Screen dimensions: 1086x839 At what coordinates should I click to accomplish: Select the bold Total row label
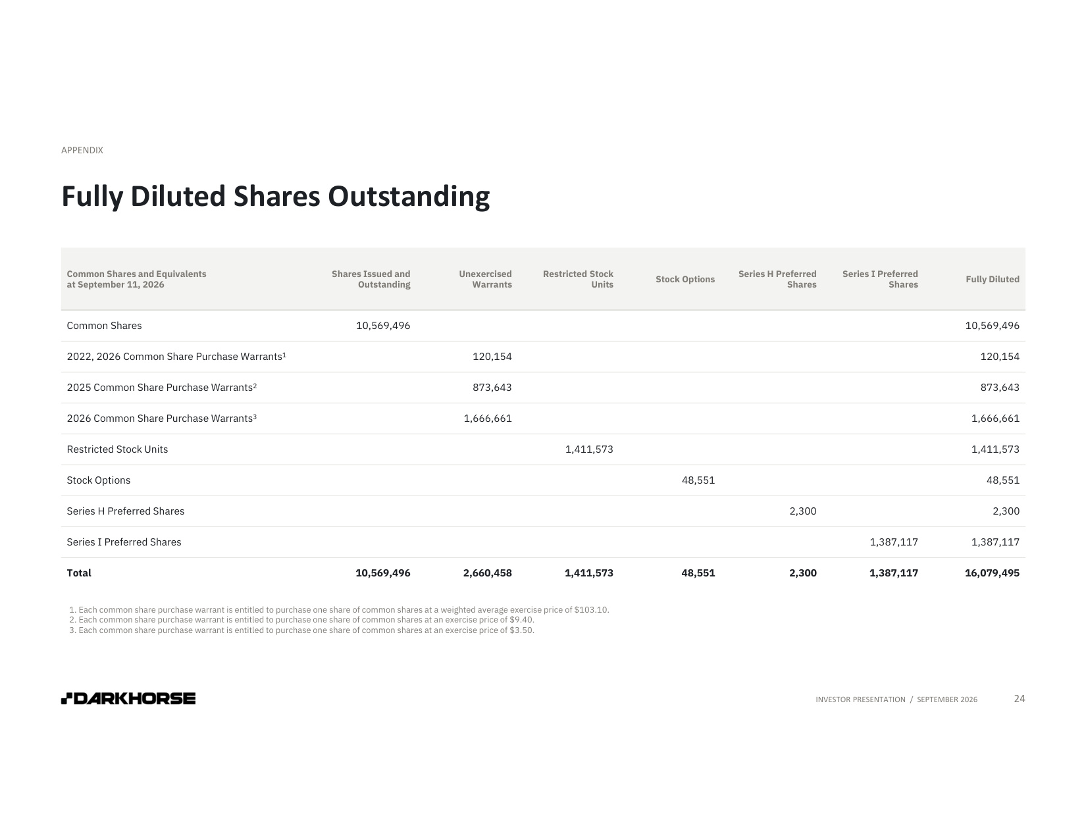[x=79, y=573]
